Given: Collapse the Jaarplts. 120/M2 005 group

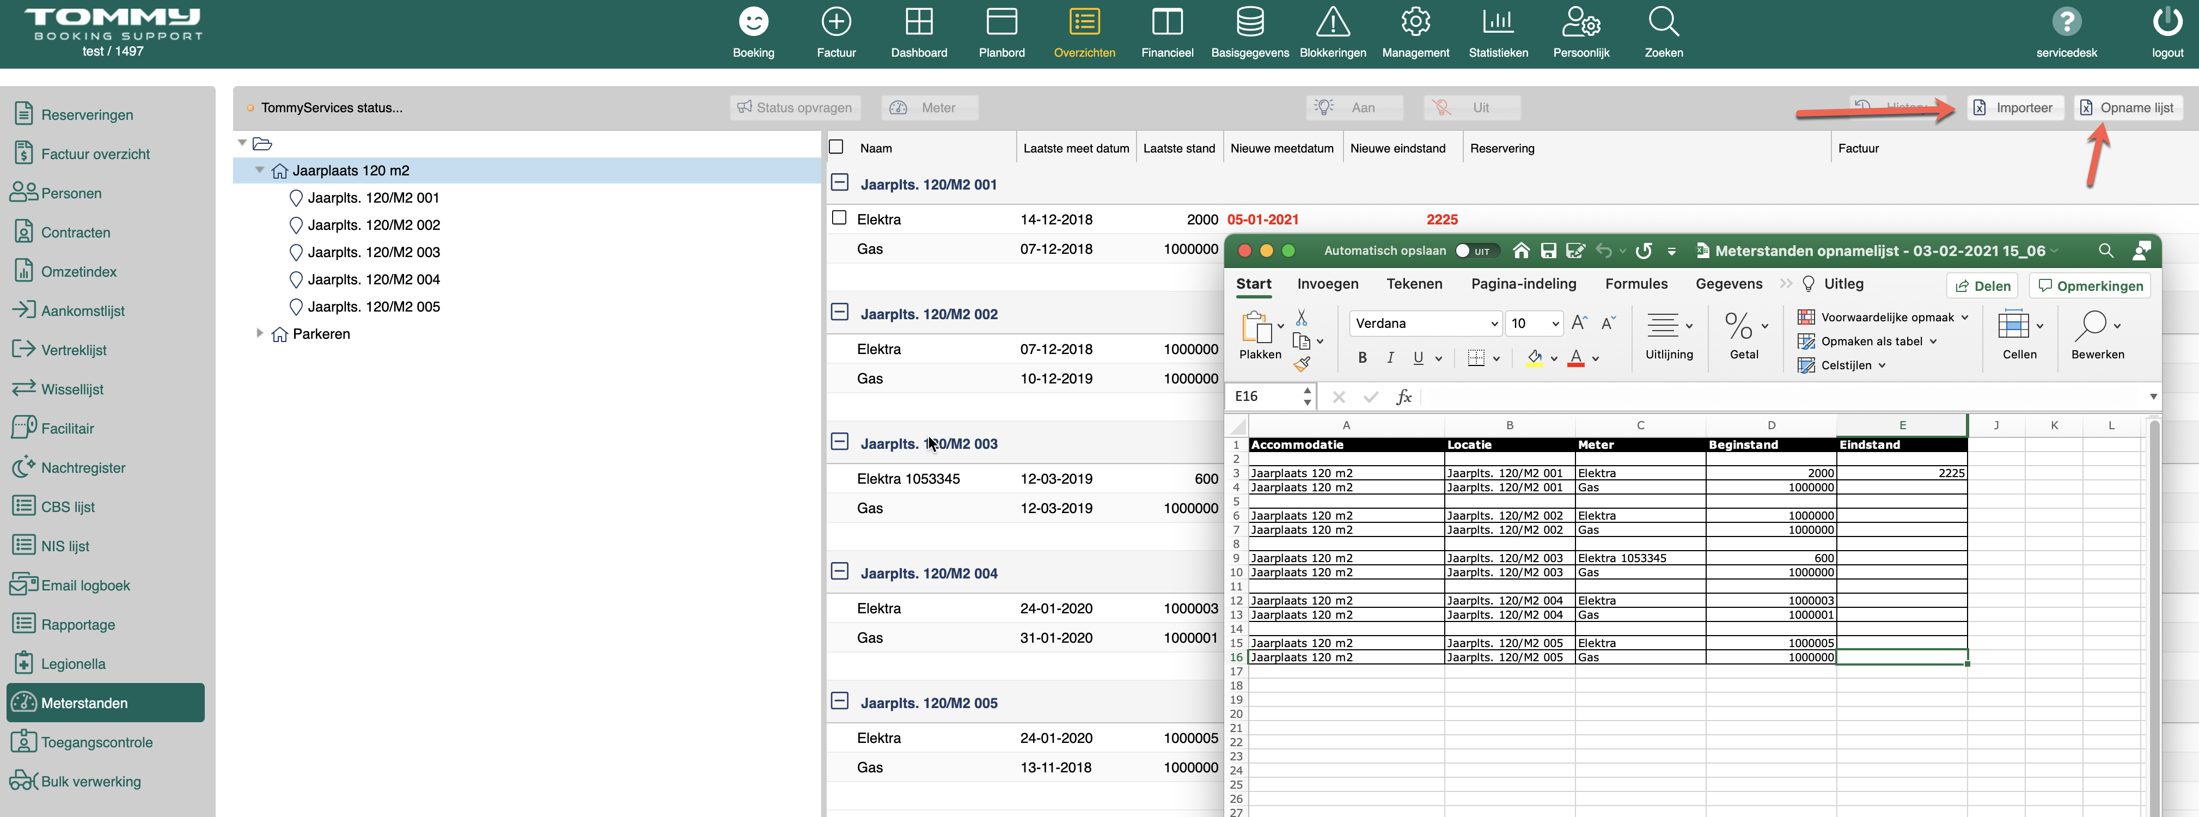Looking at the screenshot, I should click(x=840, y=702).
